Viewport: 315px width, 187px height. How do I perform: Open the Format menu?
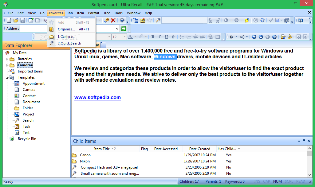(94, 13)
